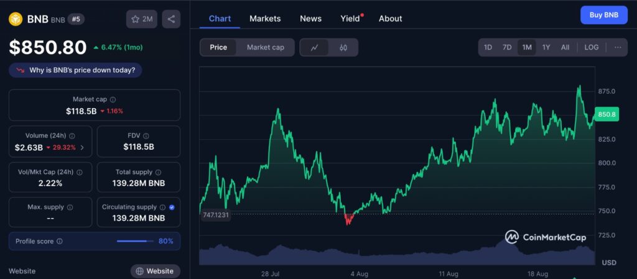
Task: Expand Volume (24h) details chevron
Action: [x=83, y=148]
